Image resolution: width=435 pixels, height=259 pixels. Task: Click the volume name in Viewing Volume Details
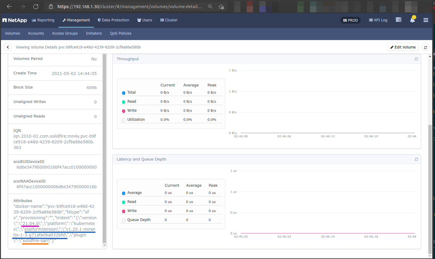coord(99,47)
